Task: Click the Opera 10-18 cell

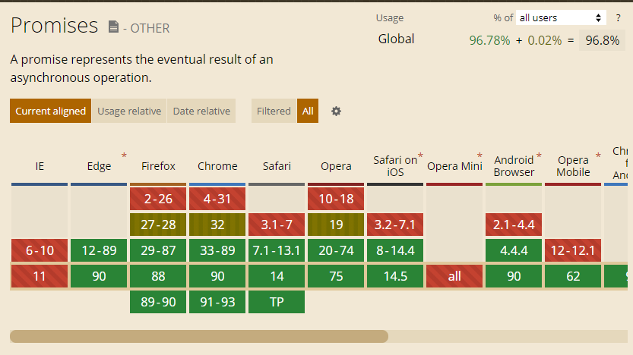Action: coord(336,199)
